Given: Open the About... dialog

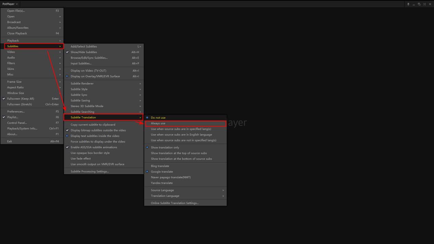Looking at the screenshot, I should coord(32,134).
